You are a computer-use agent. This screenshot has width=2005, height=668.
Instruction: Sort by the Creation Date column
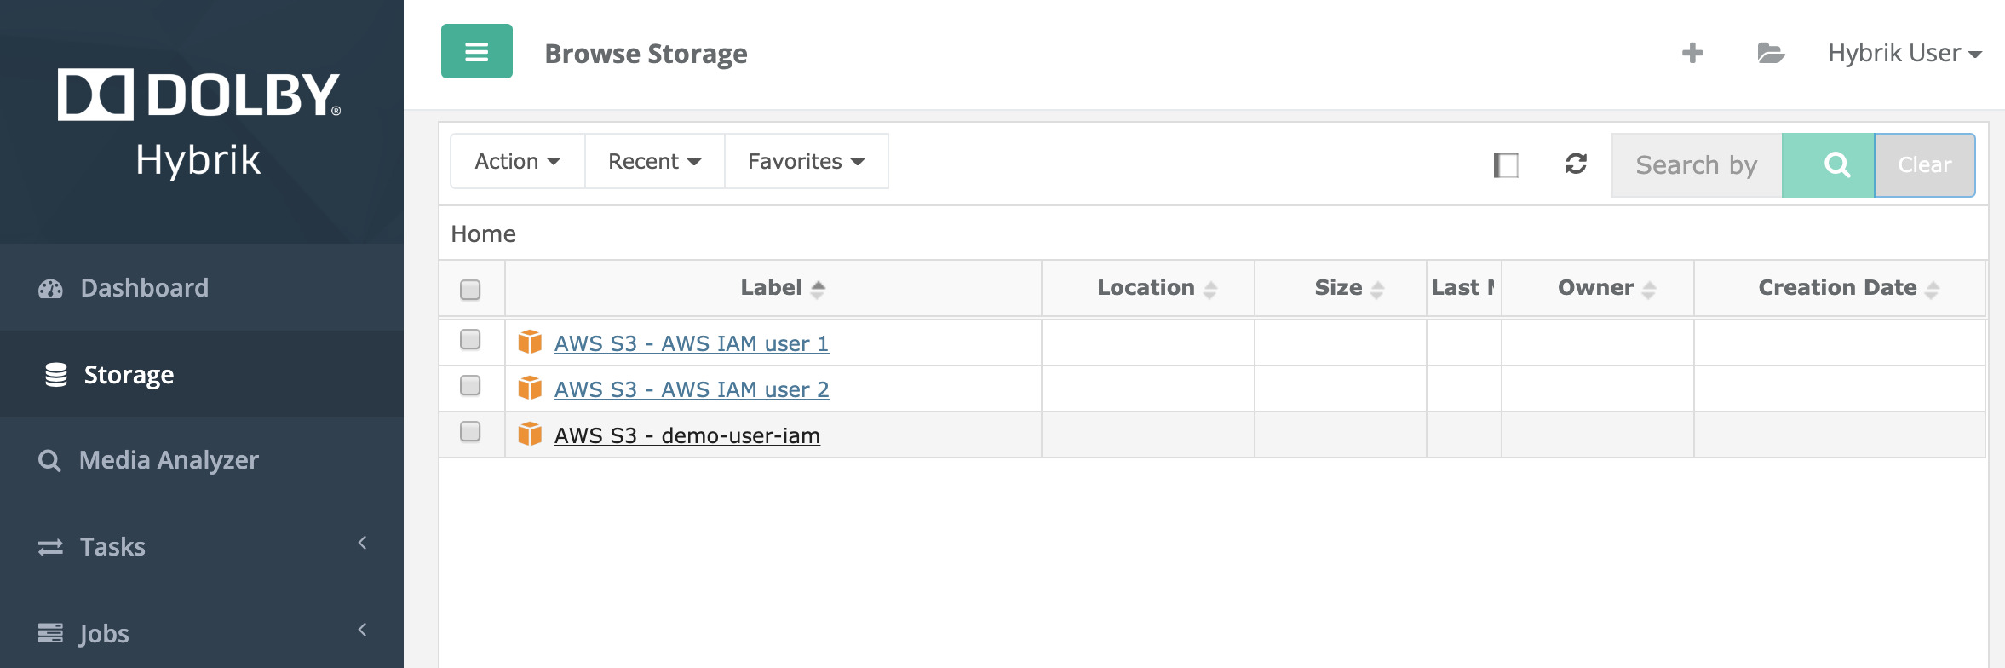tap(1840, 288)
